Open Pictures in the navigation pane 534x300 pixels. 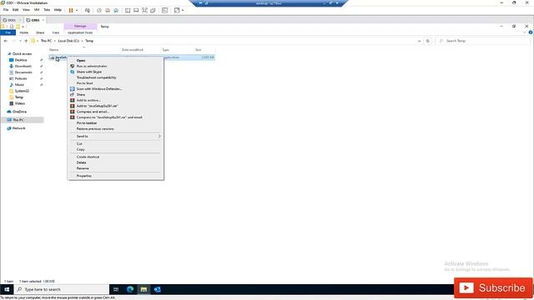(20, 78)
